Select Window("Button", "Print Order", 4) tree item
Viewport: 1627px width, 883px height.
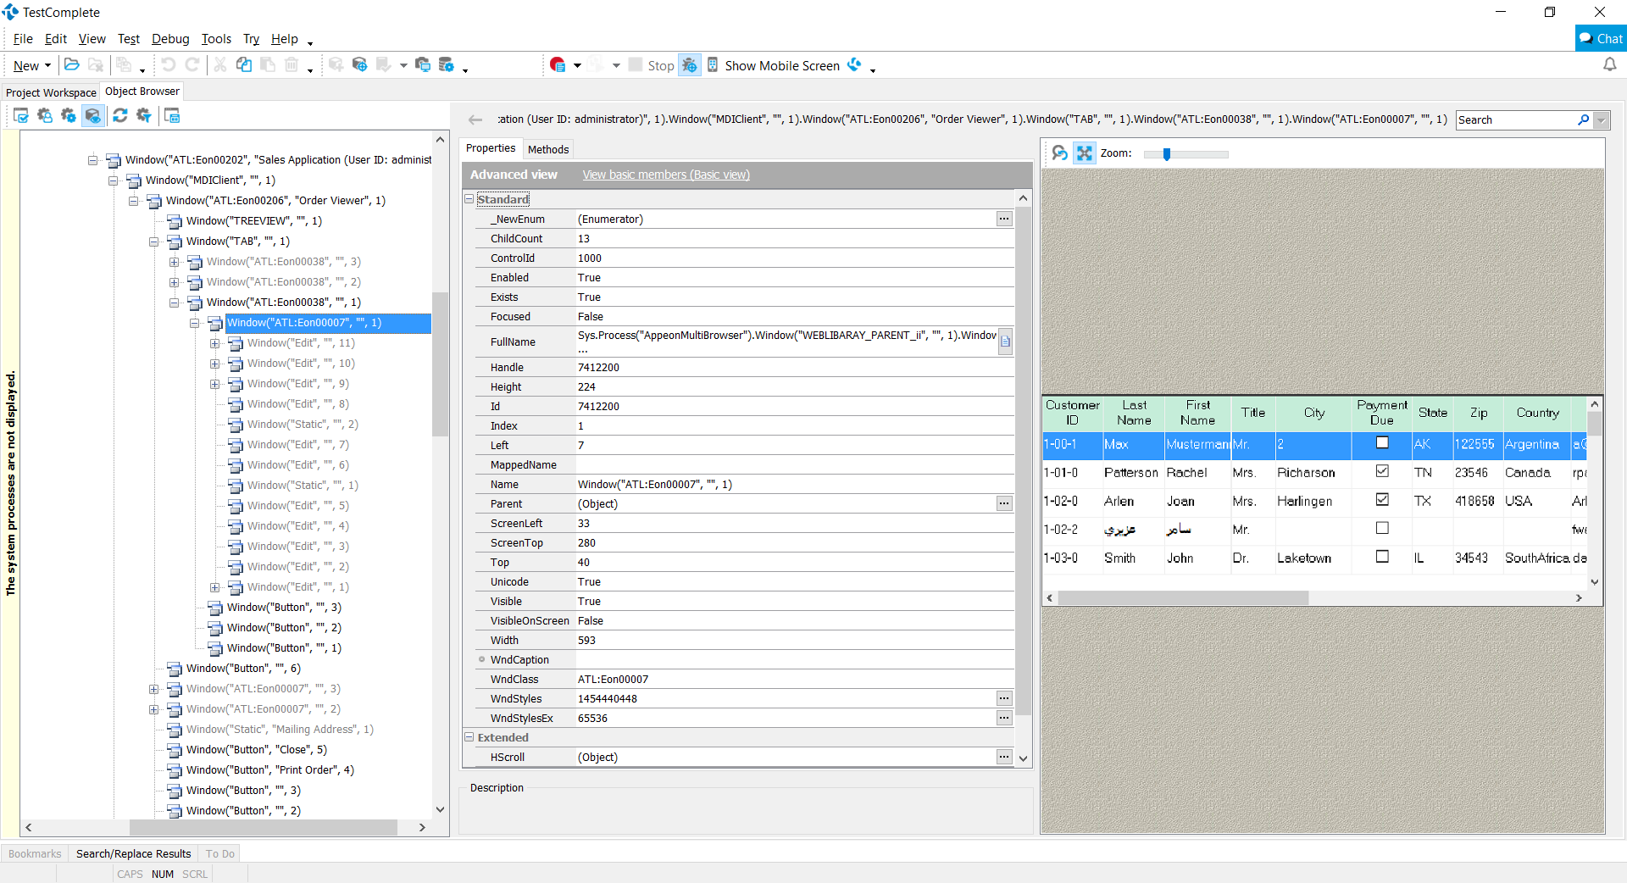[x=269, y=770]
